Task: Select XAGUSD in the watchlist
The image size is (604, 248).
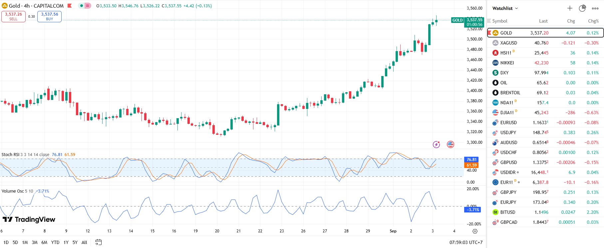Action: [x=508, y=43]
